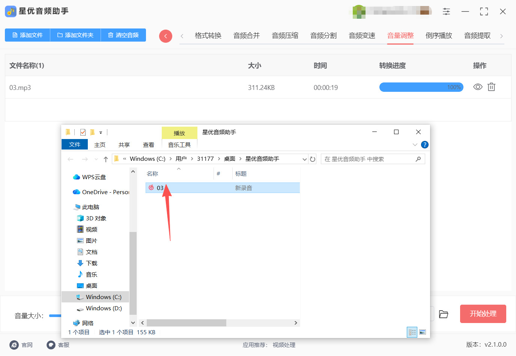This screenshot has height=356, width=516.
Task: Preview 03.mp3 using the eye icon
Action: [x=477, y=87]
